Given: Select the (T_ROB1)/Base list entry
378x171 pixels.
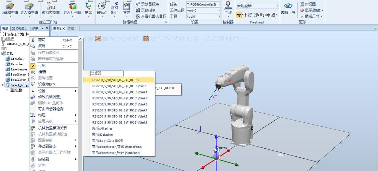Looking at the screenshot, I should click(x=119, y=86).
